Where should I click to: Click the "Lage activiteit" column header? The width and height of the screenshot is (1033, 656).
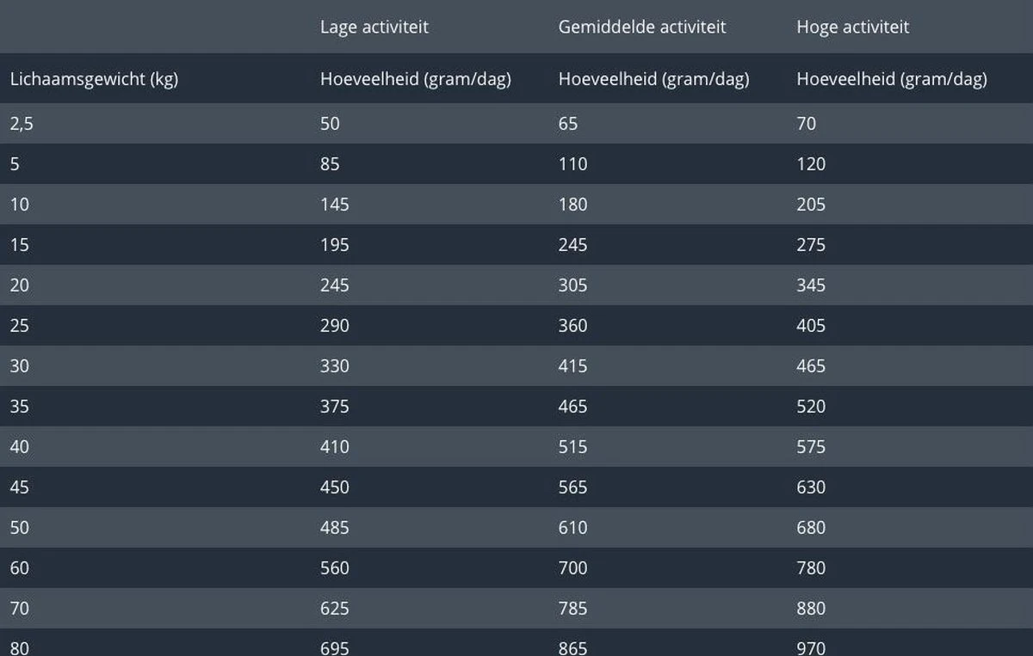point(374,27)
